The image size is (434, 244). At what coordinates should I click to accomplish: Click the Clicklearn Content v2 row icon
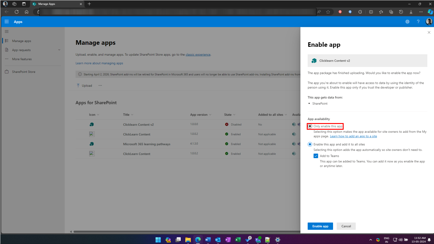coord(92,124)
